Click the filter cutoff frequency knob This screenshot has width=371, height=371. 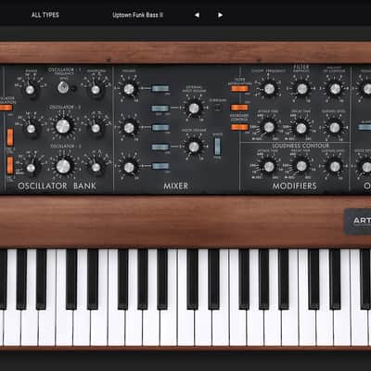click(x=269, y=89)
